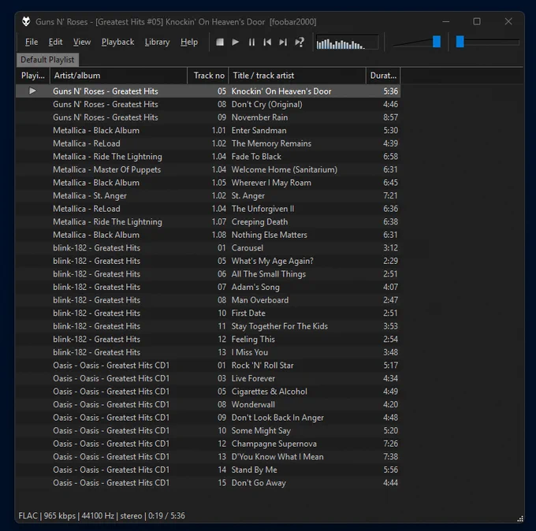Viewport: 536px width, 531px height.
Task: Select Rock 'N' Roll Star track
Action: pyautogui.click(x=208, y=366)
